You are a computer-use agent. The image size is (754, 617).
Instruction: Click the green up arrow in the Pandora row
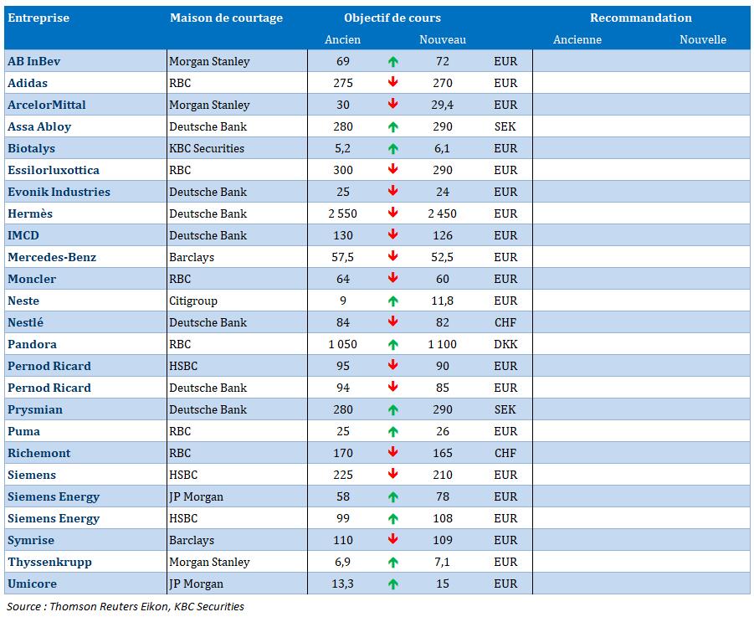click(392, 345)
